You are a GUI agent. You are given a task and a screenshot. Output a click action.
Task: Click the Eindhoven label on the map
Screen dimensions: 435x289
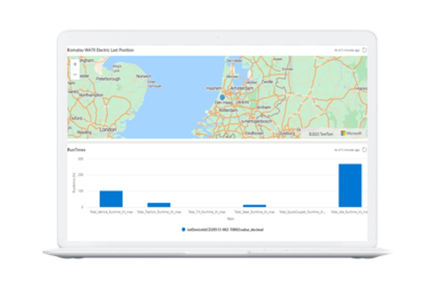[x=254, y=133]
